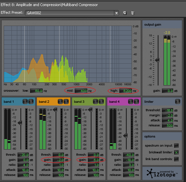This screenshot has height=182, width=186.
Task: Select the high crossover 6200 Hz field
Action: point(125,91)
